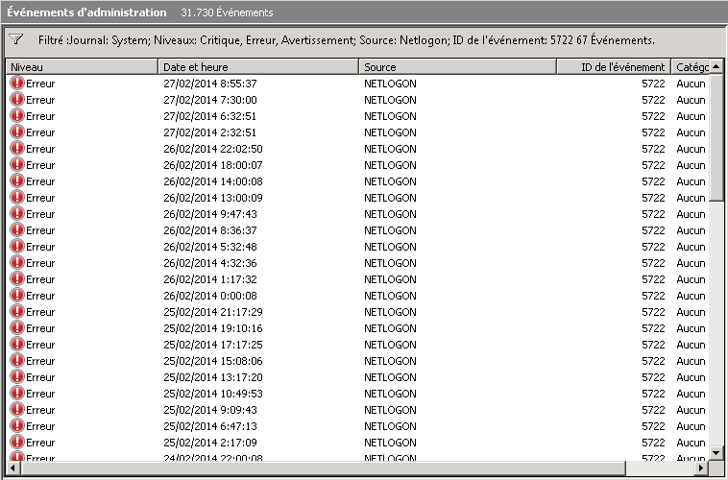The width and height of the screenshot is (728, 480).
Task: Click error icon for 25/02/2014 6:47:13 row
Action: point(17,425)
